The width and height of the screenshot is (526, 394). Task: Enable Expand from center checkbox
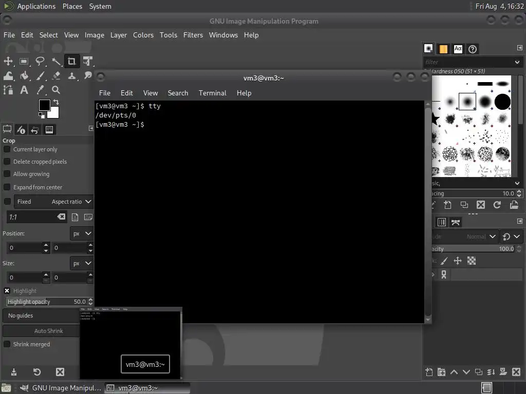(7, 187)
